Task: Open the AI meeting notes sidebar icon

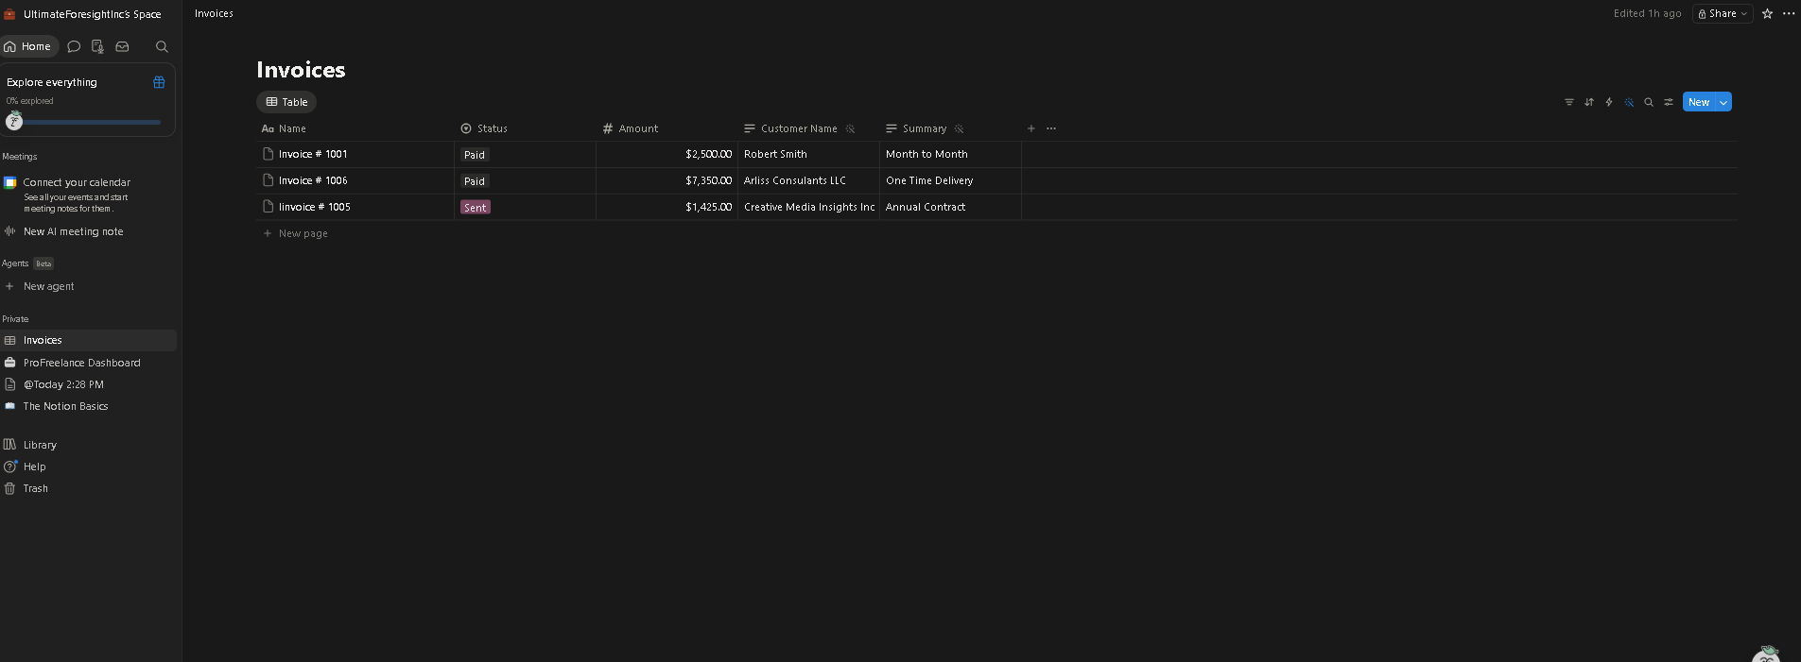Action: point(97,46)
